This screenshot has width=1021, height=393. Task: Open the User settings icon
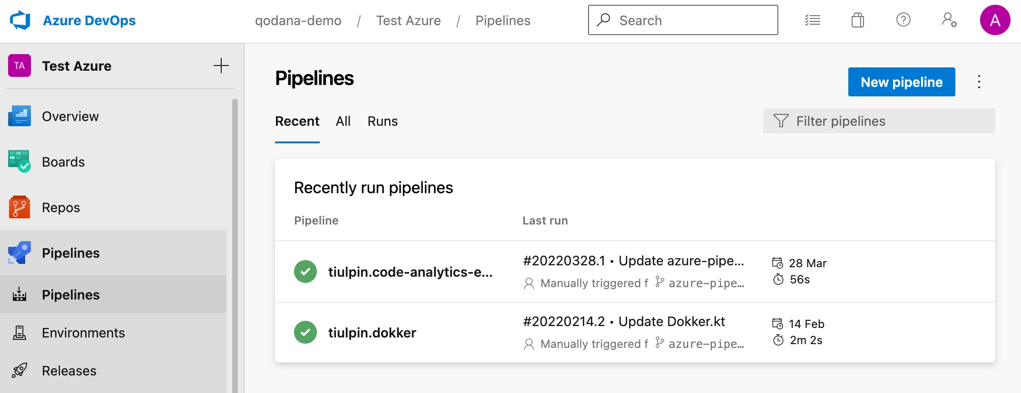[x=949, y=20]
